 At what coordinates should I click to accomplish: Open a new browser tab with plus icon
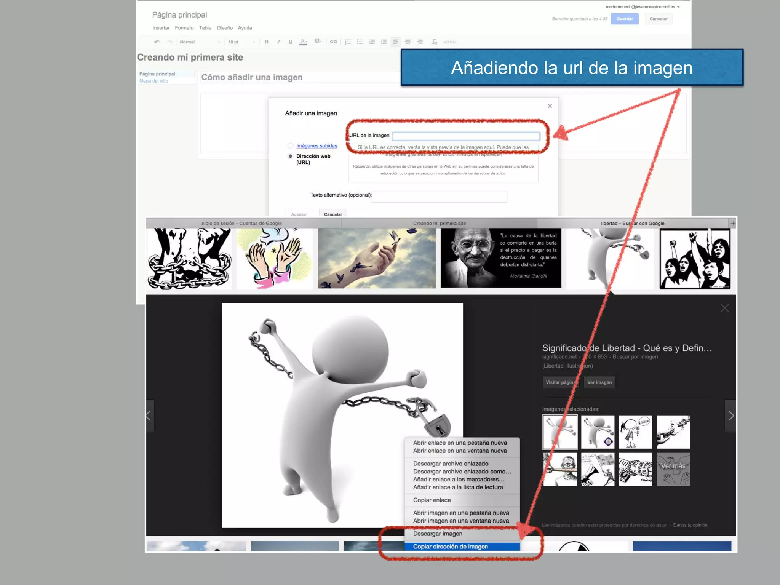point(733,224)
